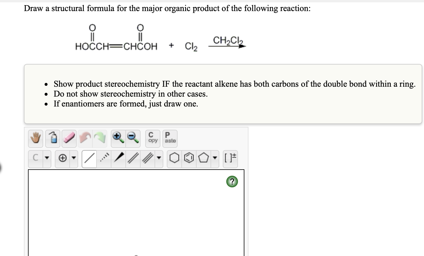Image resolution: width=424 pixels, height=256 pixels.
Task: Open the element selector dropdown next to C
Action: (47, 158)
